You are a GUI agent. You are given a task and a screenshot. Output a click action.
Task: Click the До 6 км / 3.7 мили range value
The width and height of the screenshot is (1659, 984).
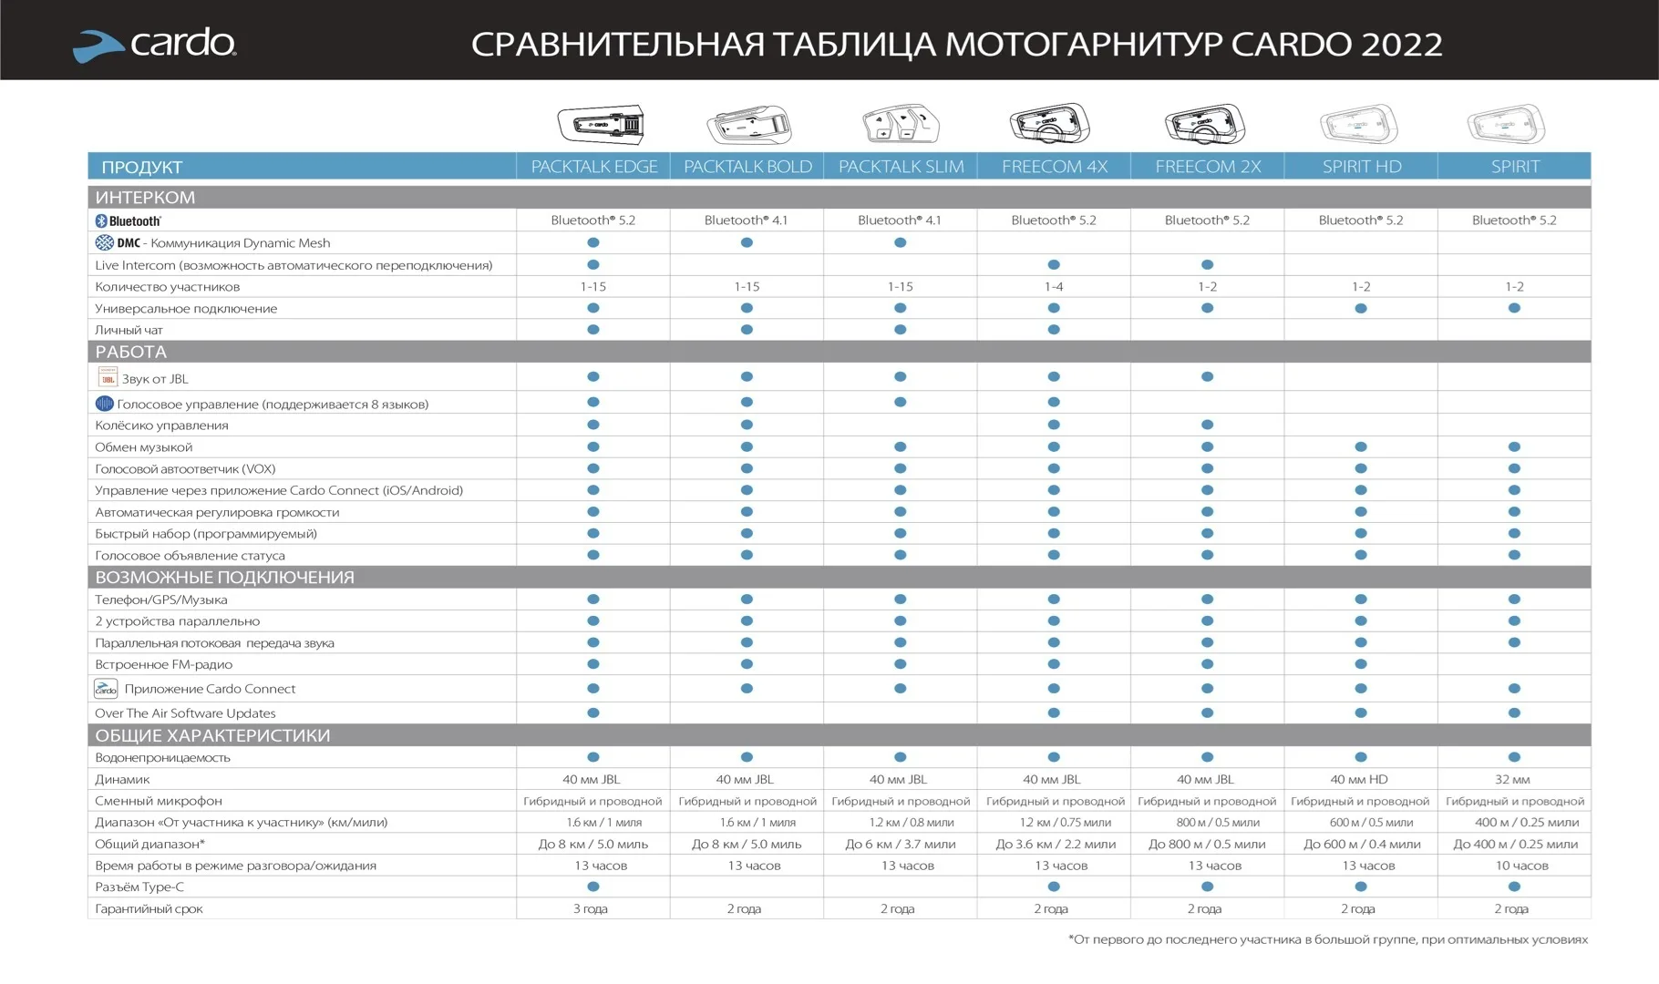[x=901, y=844]
